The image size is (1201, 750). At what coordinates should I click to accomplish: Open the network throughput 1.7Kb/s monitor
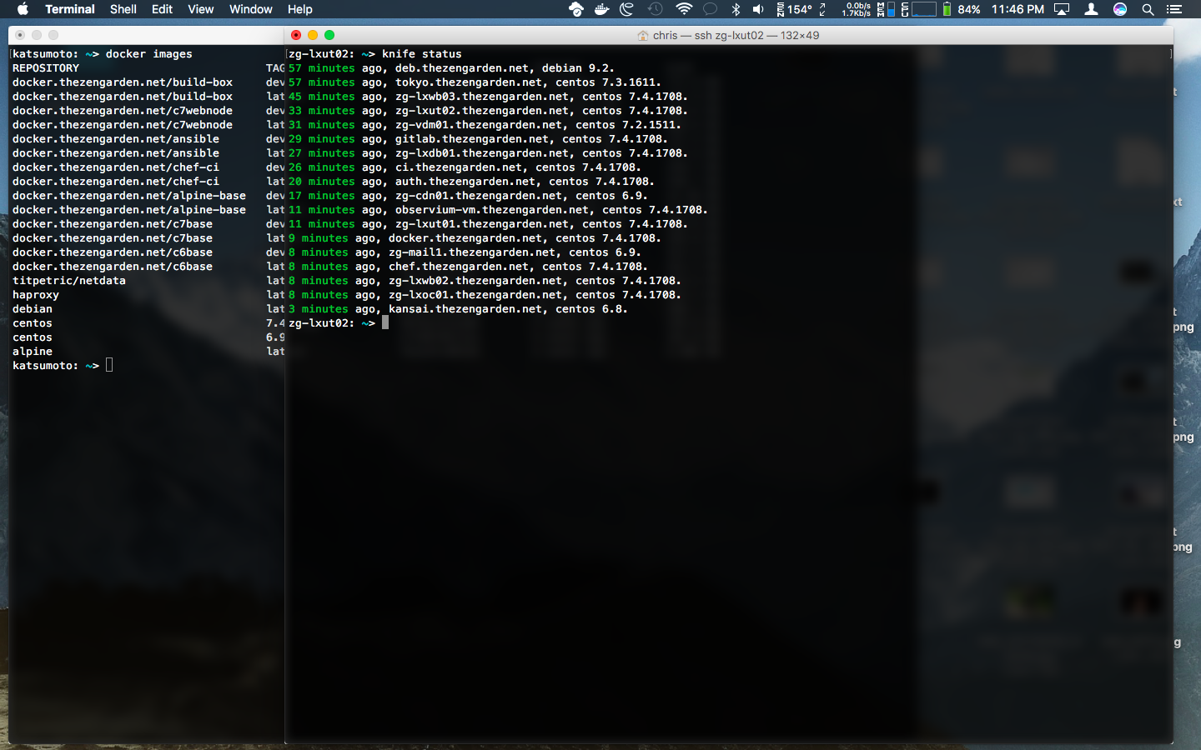point(857,9)
